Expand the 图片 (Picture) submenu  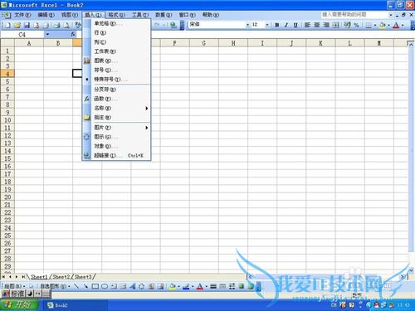(116, 128)
